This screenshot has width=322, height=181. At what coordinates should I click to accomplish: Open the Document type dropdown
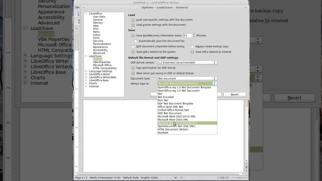tap(187, 78)
